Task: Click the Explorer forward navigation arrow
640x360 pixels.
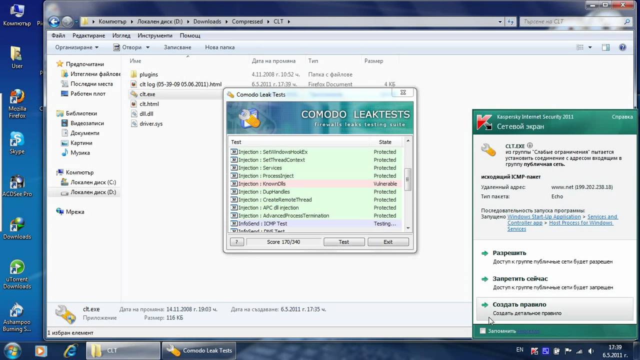Action: pos(67,21)
